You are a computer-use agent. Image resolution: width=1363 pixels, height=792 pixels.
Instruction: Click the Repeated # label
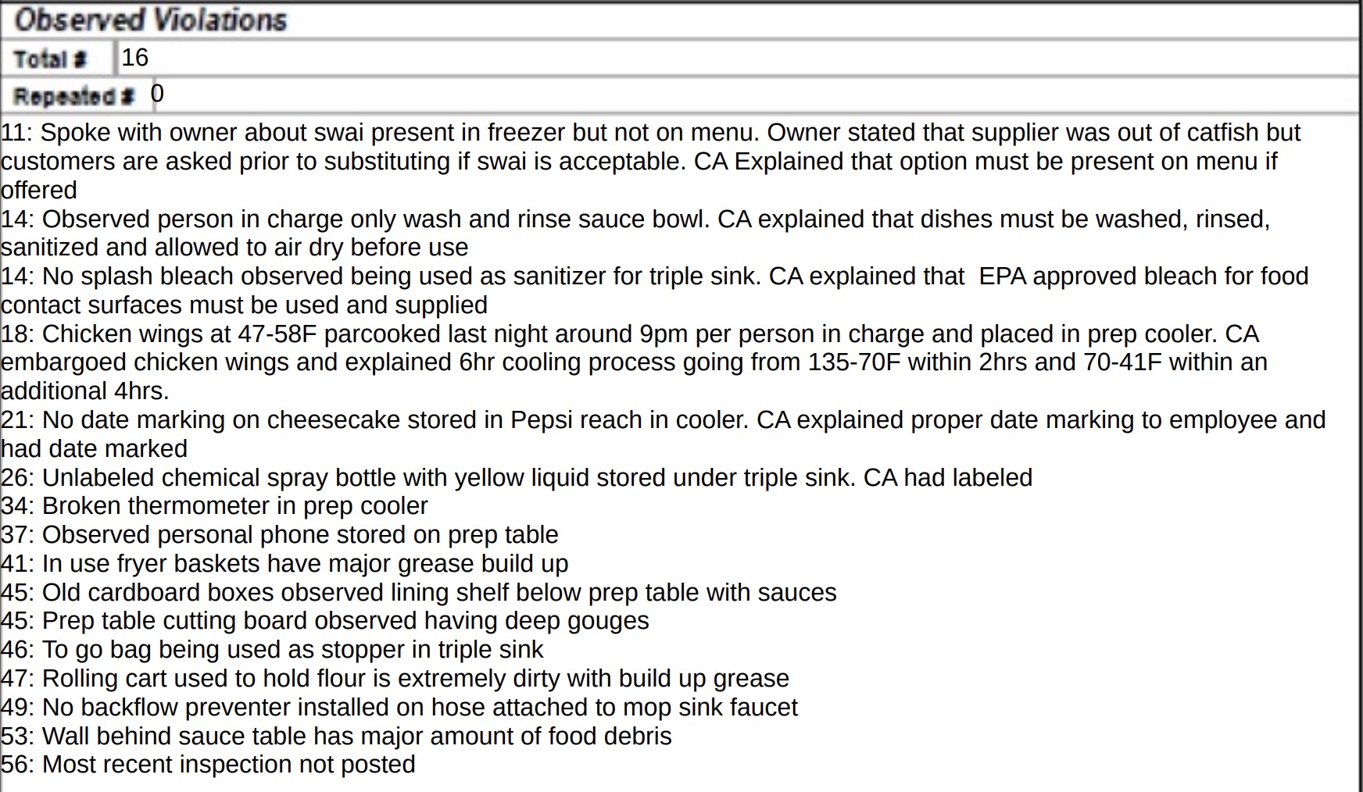coord(74,96)
